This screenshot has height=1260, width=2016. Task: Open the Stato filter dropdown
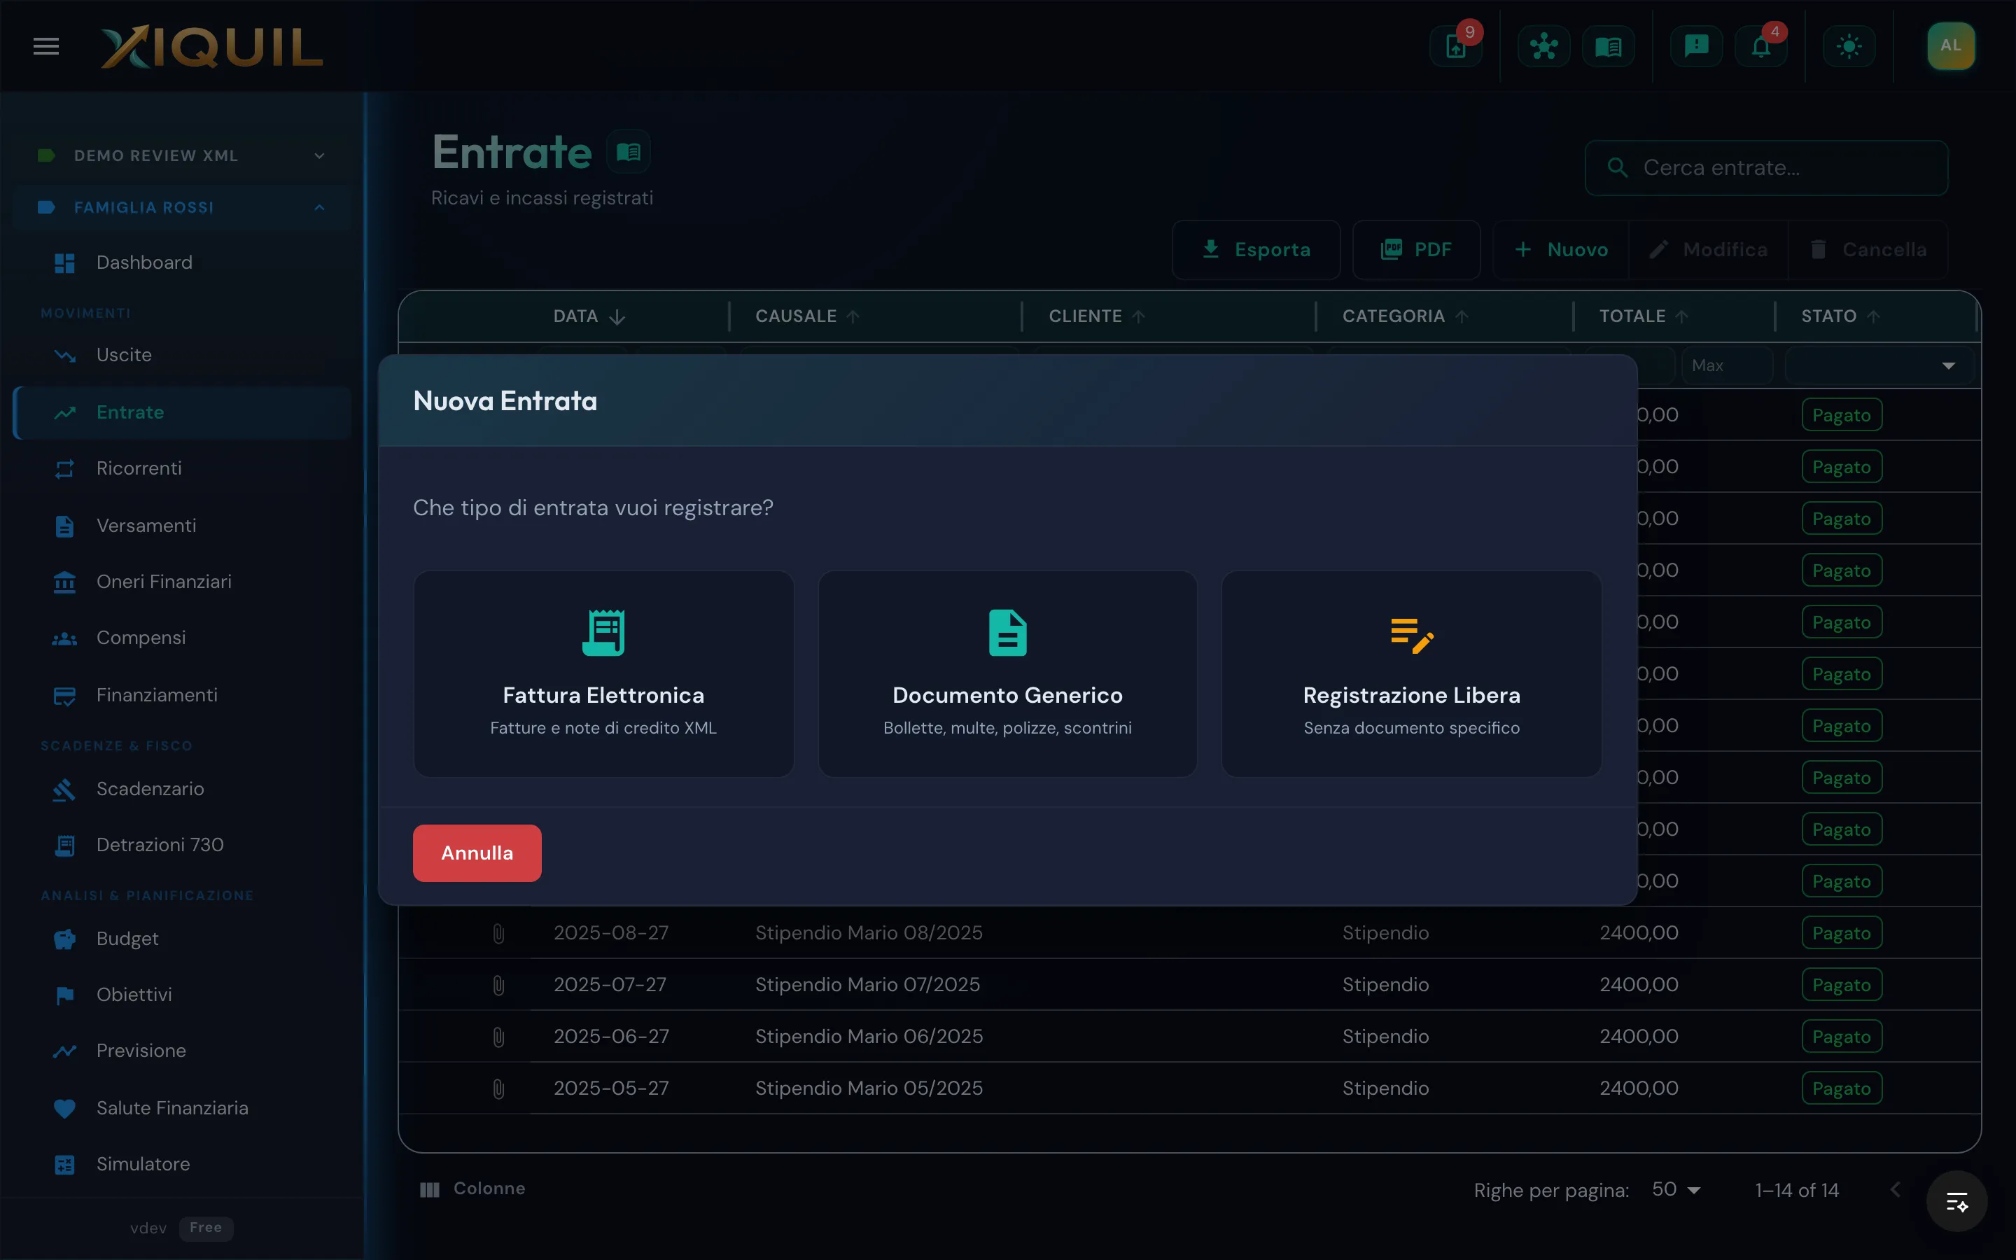point(1879,366)
